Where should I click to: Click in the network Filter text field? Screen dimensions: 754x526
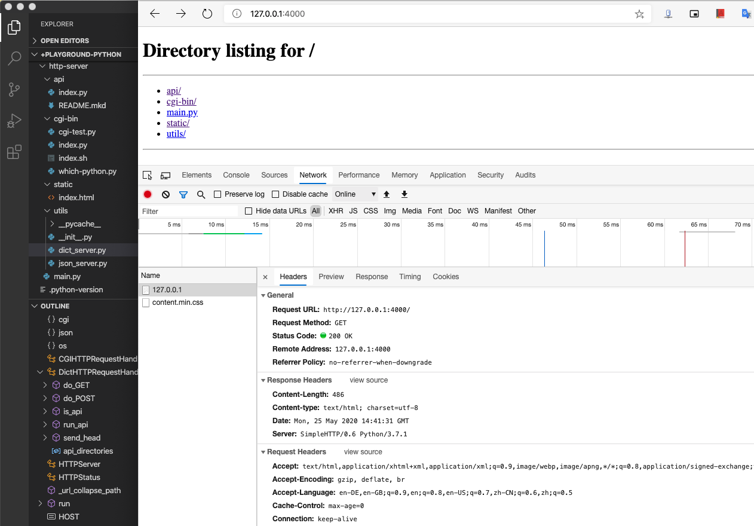(188, 211)
